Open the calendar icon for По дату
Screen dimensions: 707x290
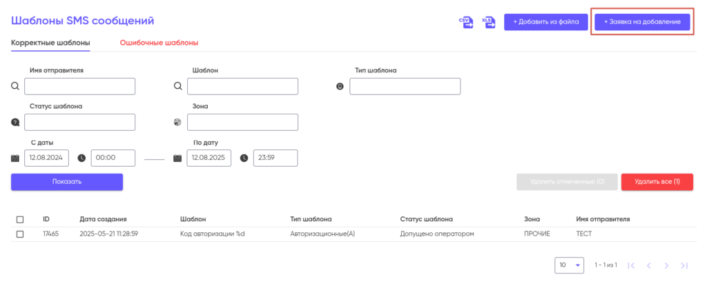coord(177,158)
